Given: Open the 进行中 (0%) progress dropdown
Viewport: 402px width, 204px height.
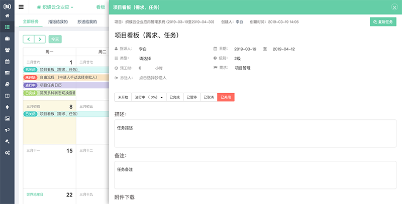Looking at the screenshot, I should [149, 97].
